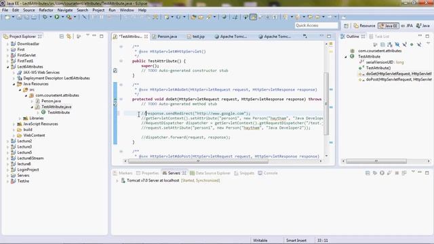434x244 pixels.
Task: Select LoginProject in Project Explorer
Action: (x=28, y=169)
